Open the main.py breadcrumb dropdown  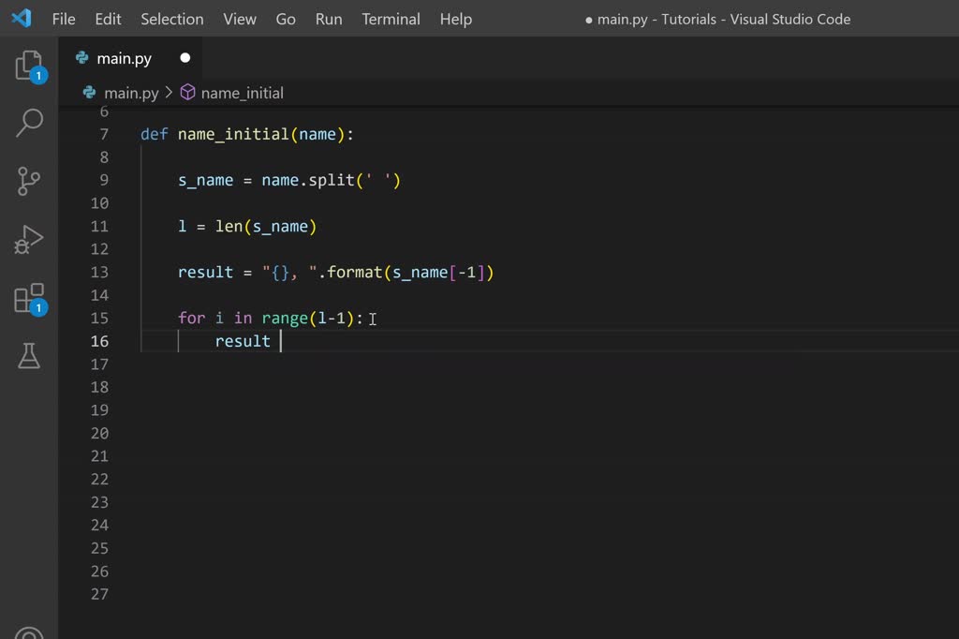click(x=132, y=93)
